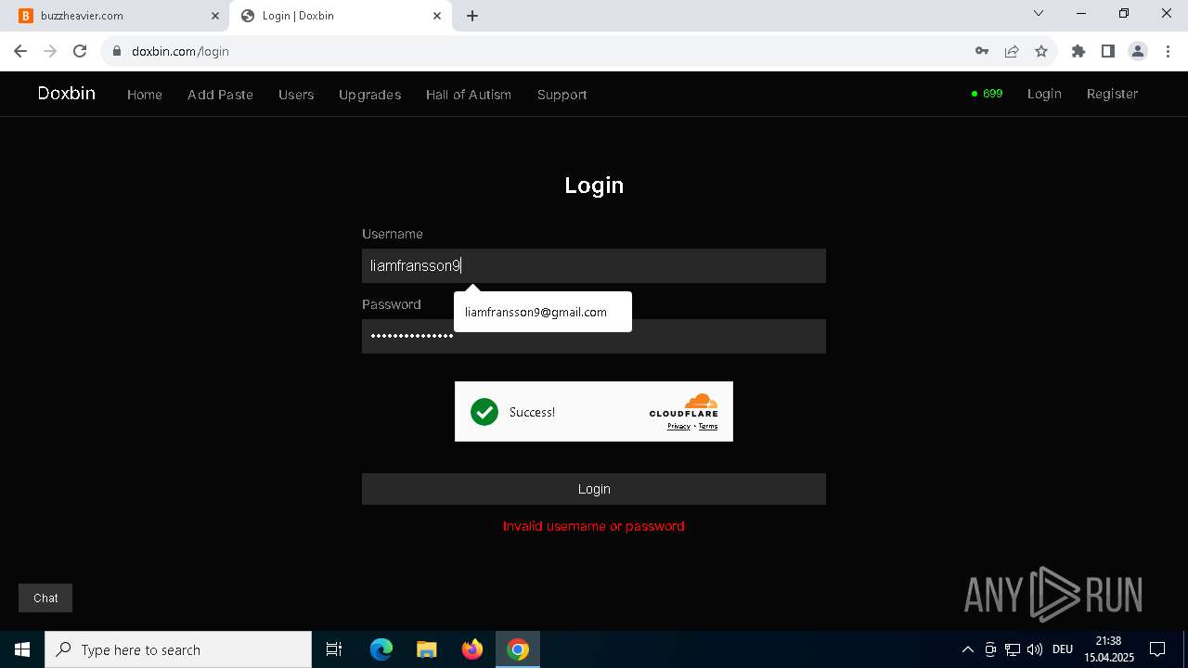The width and height of the screenshot is (1188, 668).
Task: Open the tab search chevron
Action: pos(1039,14)
